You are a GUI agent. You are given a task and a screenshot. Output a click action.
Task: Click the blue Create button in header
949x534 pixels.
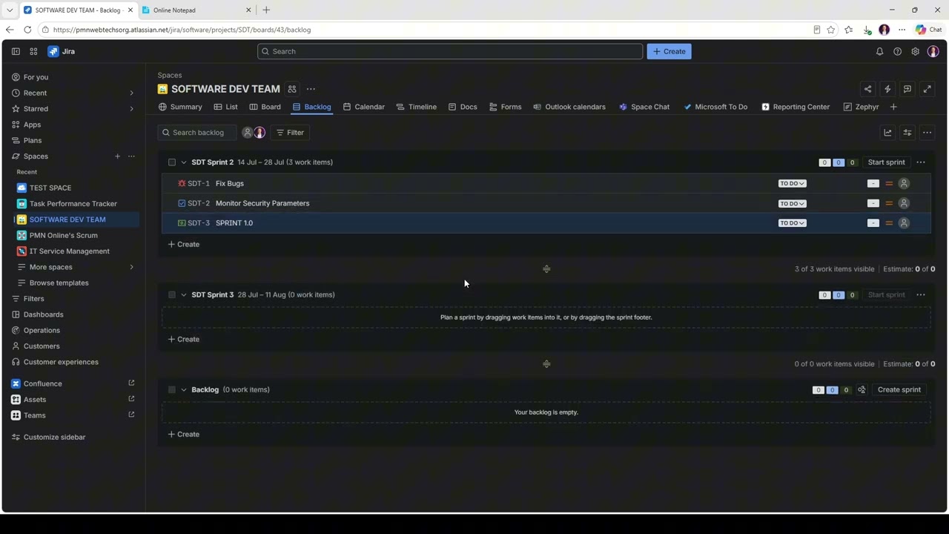click(669, 51)
